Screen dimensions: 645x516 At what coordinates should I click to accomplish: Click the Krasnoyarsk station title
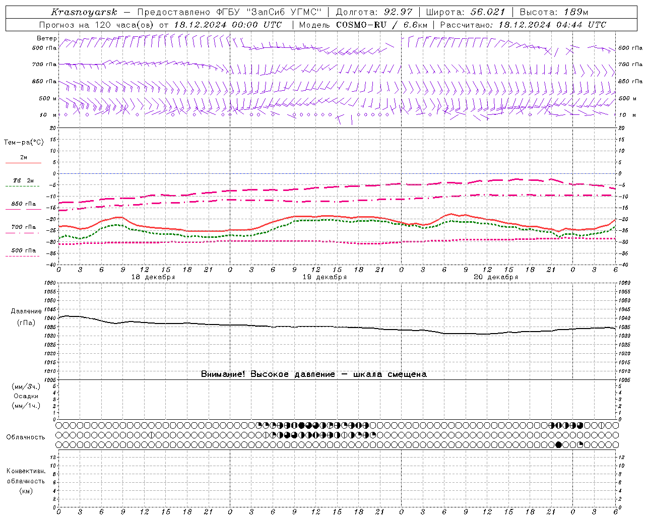pyautogui.click(x=84, y=12)
